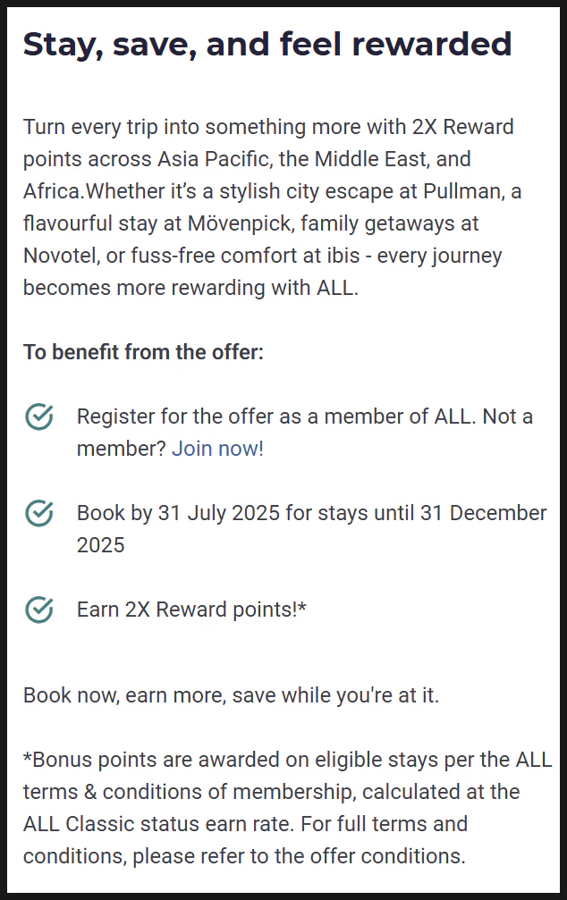Click the "Earn 2X Reward points!*" list text
567x900 pixels.
191,610
